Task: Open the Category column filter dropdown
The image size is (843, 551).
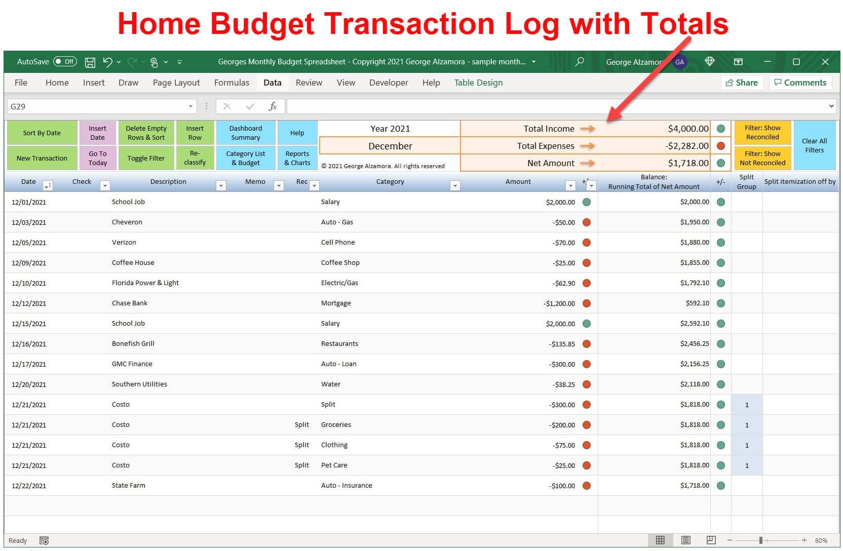Action: [454, 185]
